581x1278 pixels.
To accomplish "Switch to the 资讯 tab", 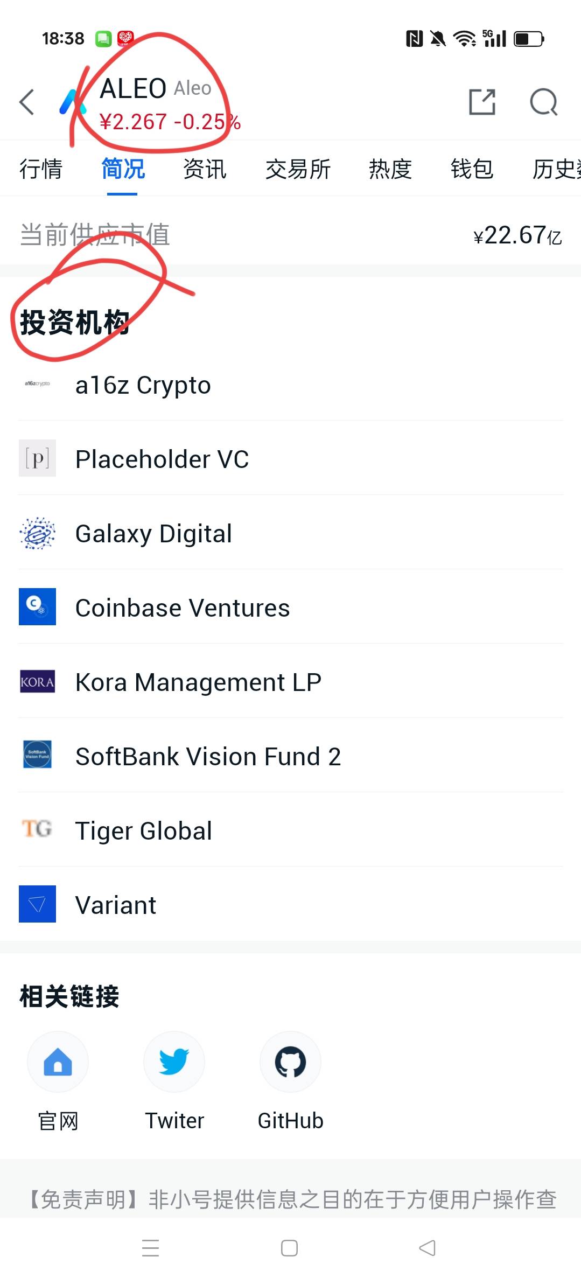I will click(205, 169).
